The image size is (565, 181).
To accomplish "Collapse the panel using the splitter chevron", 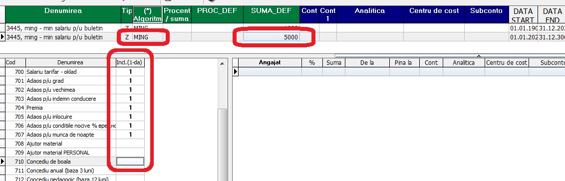I will [x=479, y=56].
